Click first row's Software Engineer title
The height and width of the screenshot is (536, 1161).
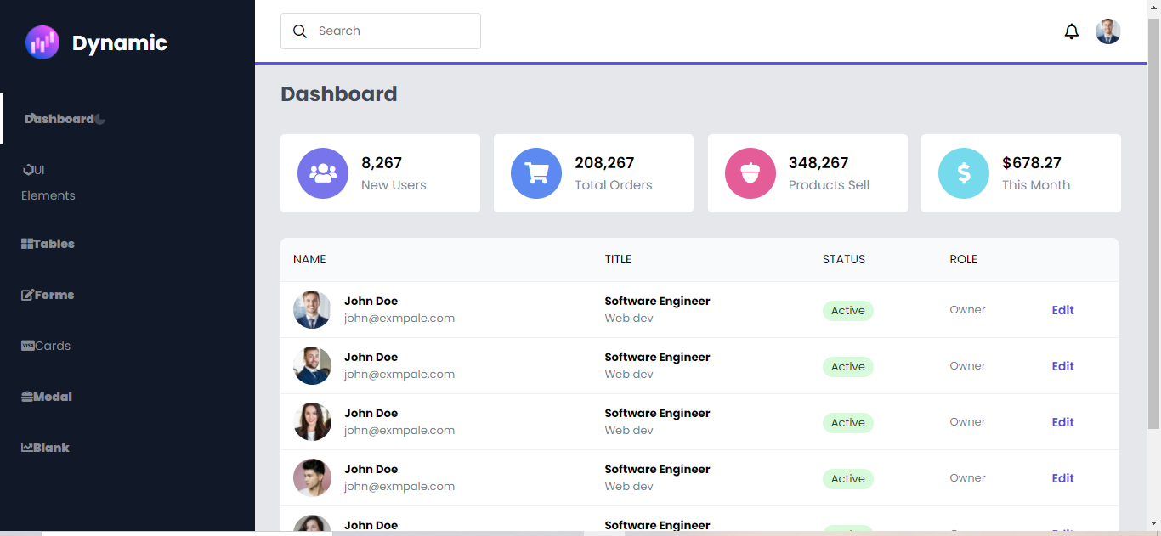pos(658,301)
